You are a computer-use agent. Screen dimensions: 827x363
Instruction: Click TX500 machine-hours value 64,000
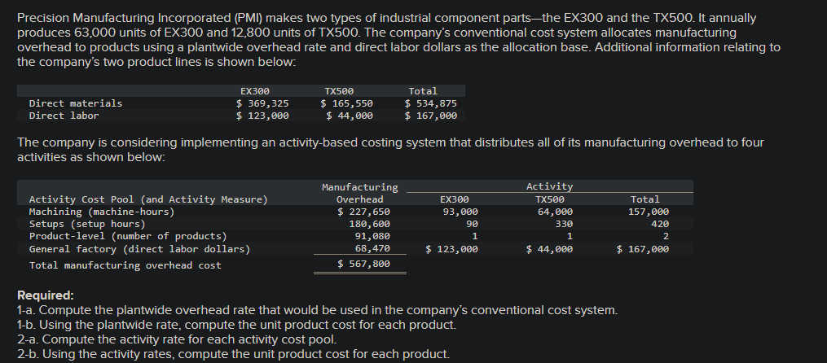click(555, 212)
